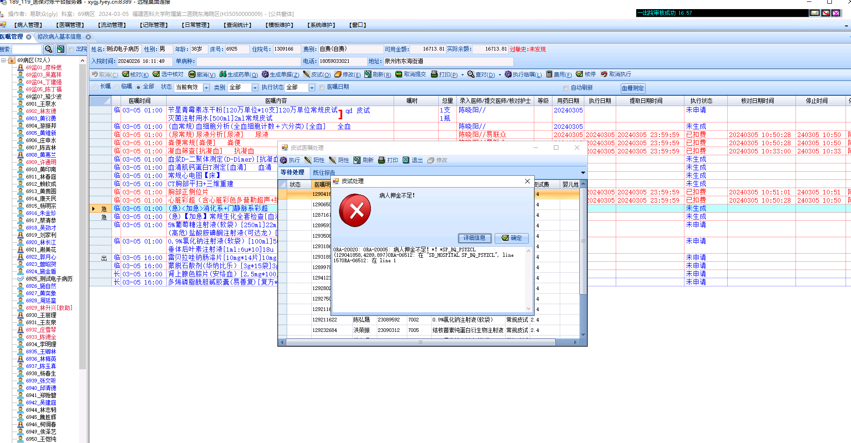This screenshot has height=443, width=851.
Task: Click order row 常规心电图【床】
Action: click(194, 176)
